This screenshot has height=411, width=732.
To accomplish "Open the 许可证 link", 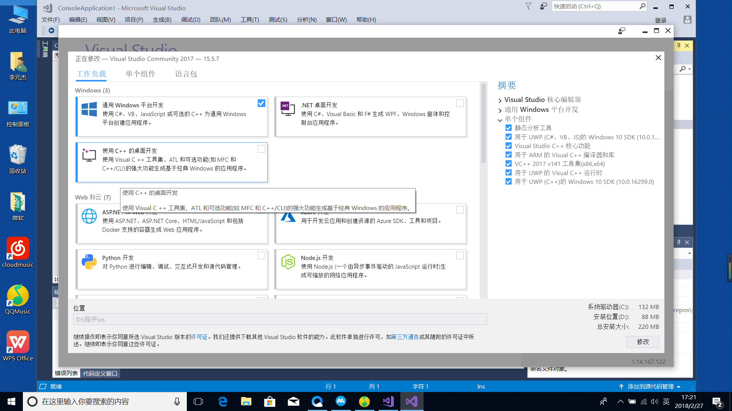I will coord(199,337).
